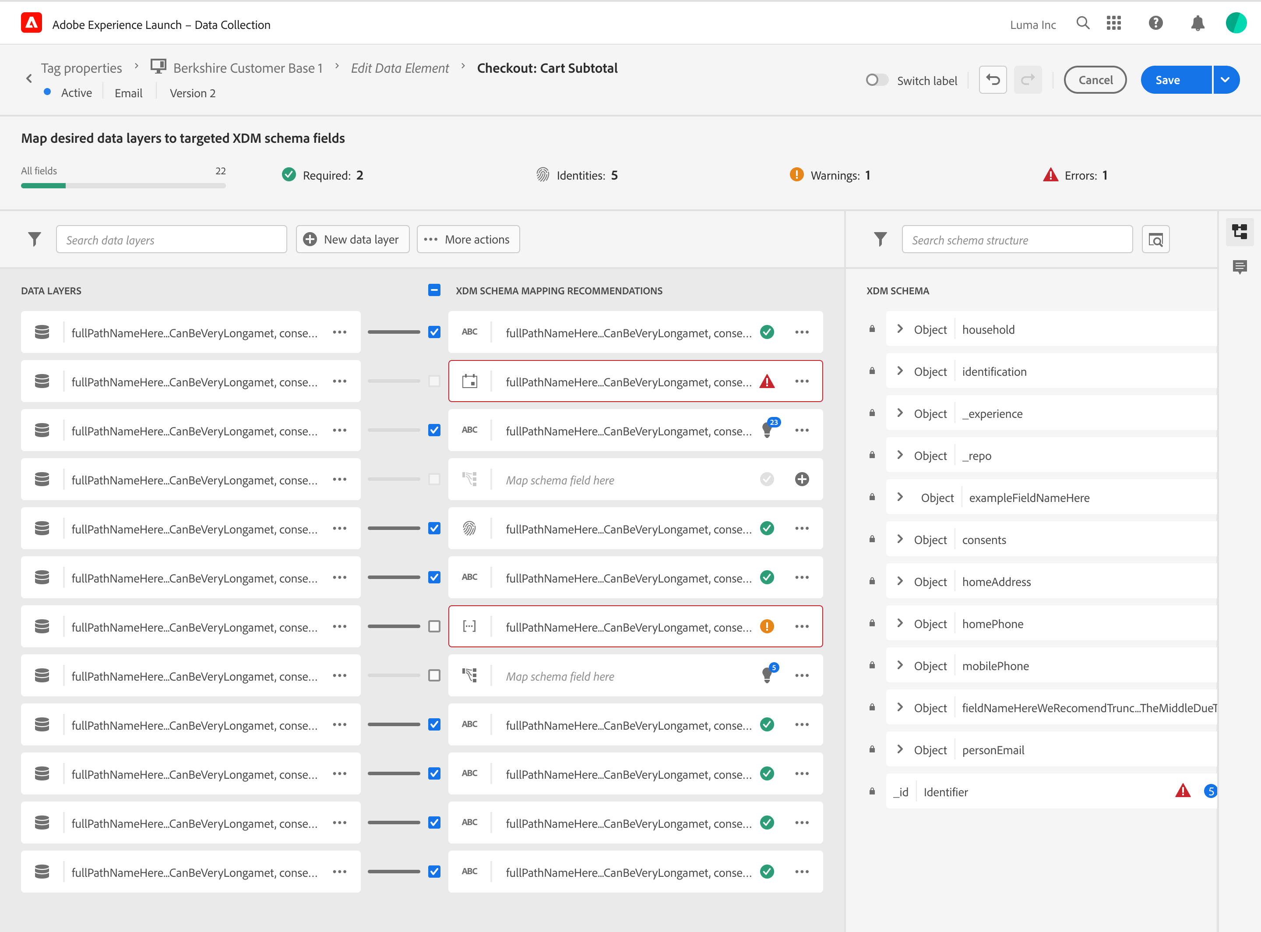Open the notifications bell
This screenshot has width=1261, height=932.
pos(1197,24)
